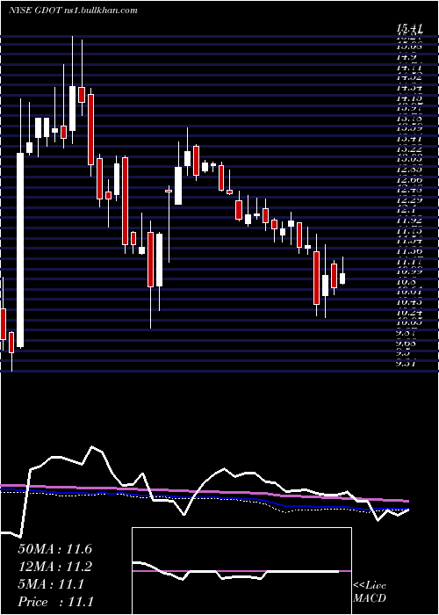Screen dimensions: 439x615
Task: Click the tall white candlestick at chart start
Action: point(20,250)
